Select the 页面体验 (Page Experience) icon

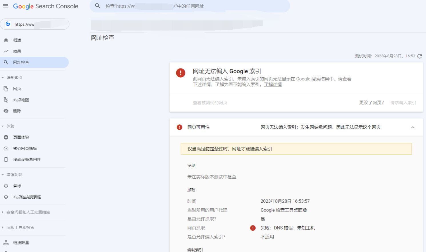[6, 137]
